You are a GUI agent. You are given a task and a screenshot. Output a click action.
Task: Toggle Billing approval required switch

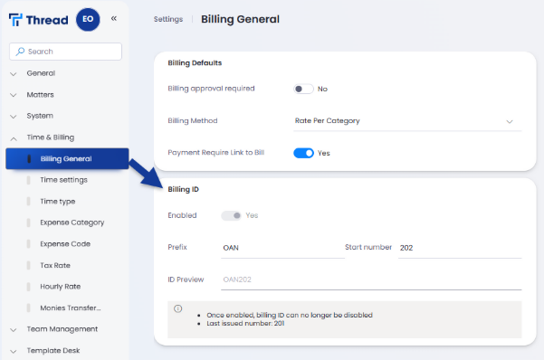(303, 90)
